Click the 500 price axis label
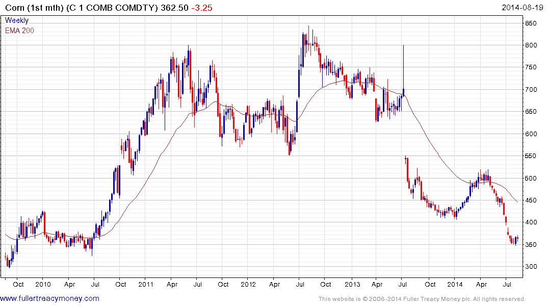 531,178
